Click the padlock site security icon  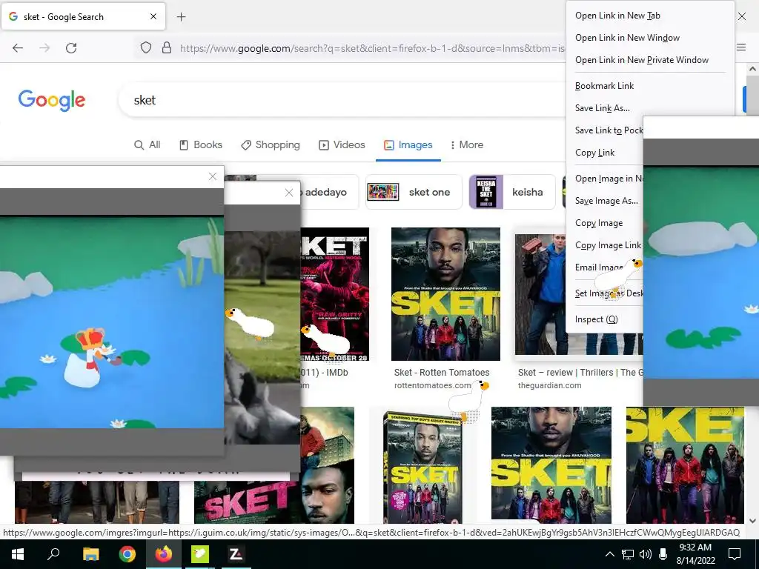[x=167, y=48]
